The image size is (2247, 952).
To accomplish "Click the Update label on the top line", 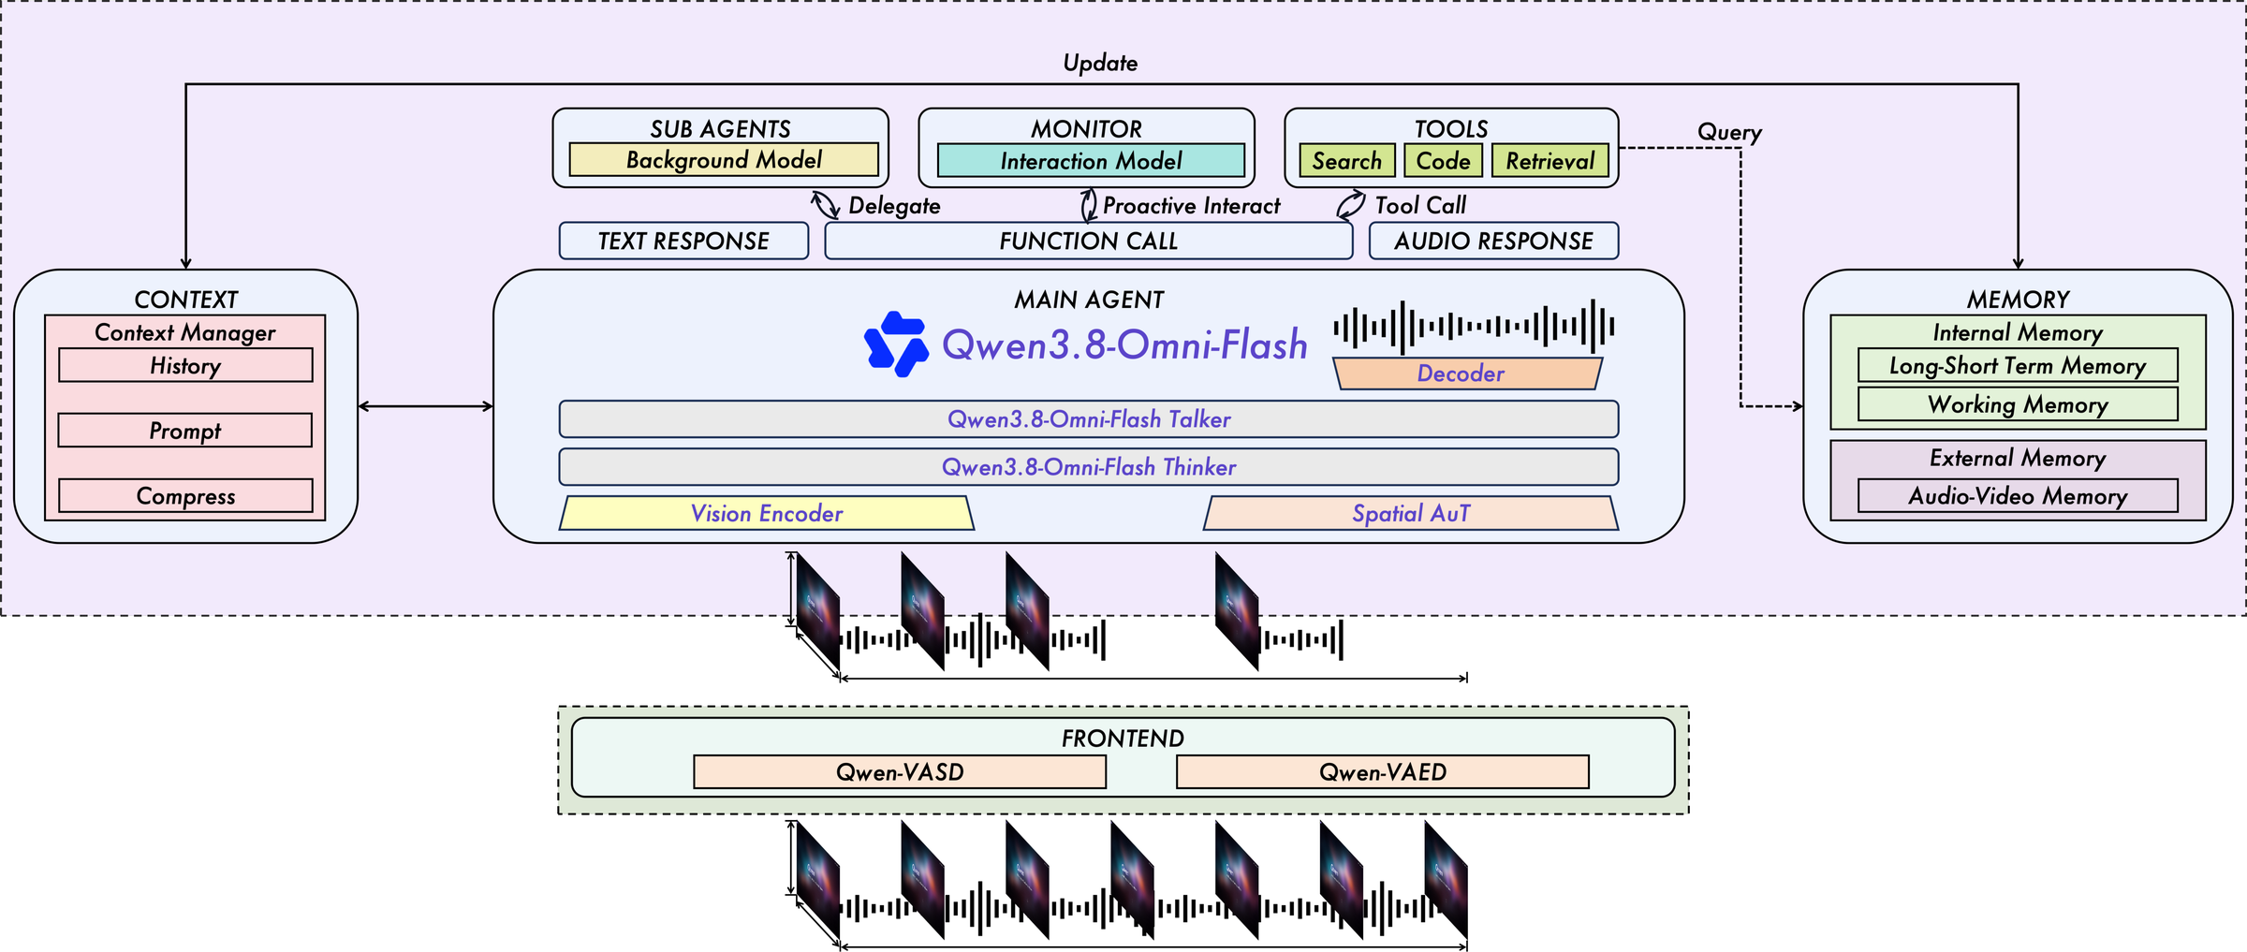I will coord(1100,63).
